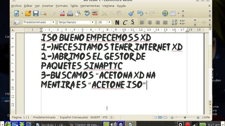Open a file with the folder icon
Viewport: 225px width, 126px height.
(28, 13)
